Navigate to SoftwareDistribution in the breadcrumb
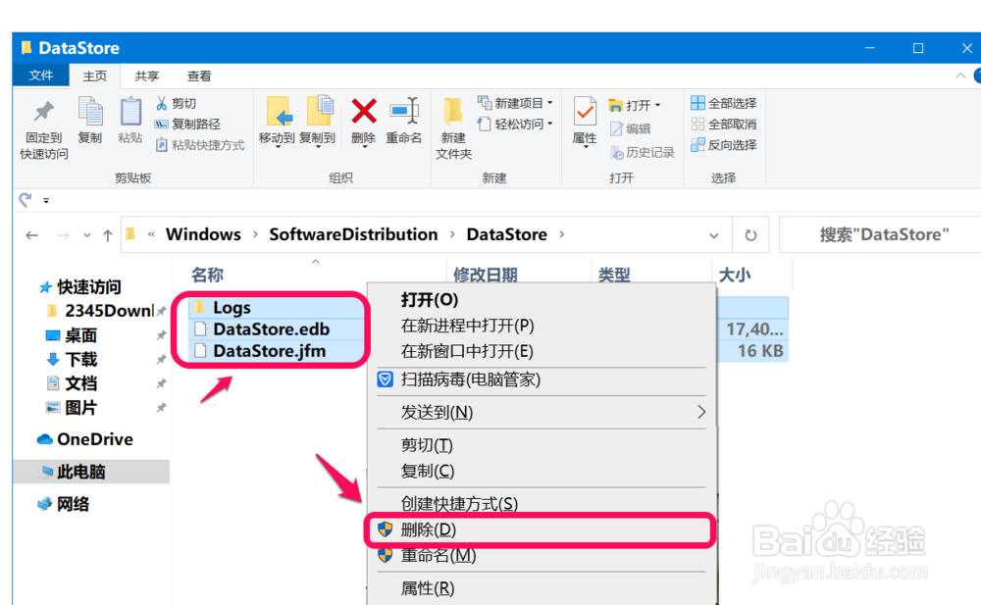981x605 pixels. point(353,234)
